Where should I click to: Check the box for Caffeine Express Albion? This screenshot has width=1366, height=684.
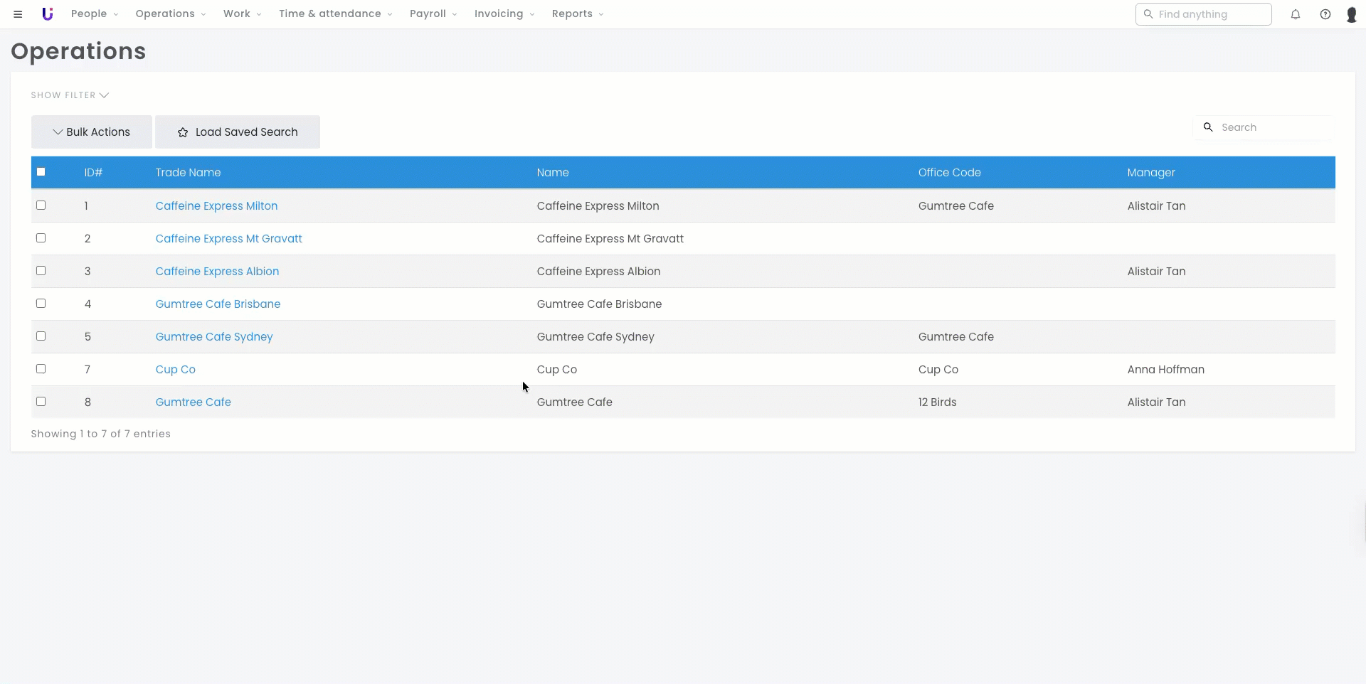41,271
